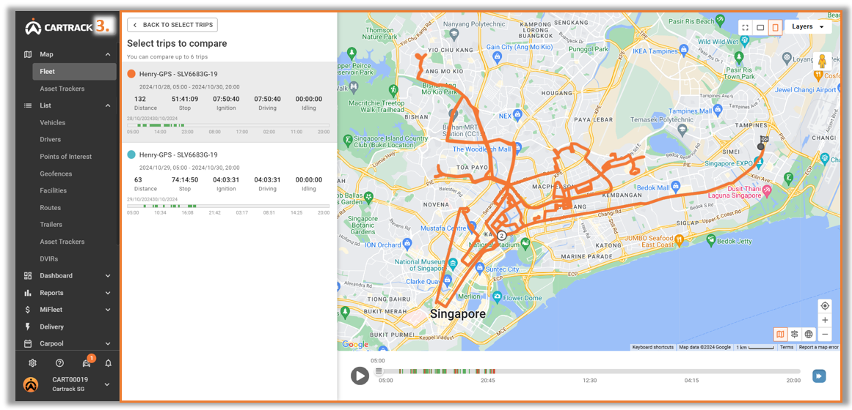This screenshot has height=410, width=852.
Task: Open the help question mark icon
Action: click(x=59, y=363)
